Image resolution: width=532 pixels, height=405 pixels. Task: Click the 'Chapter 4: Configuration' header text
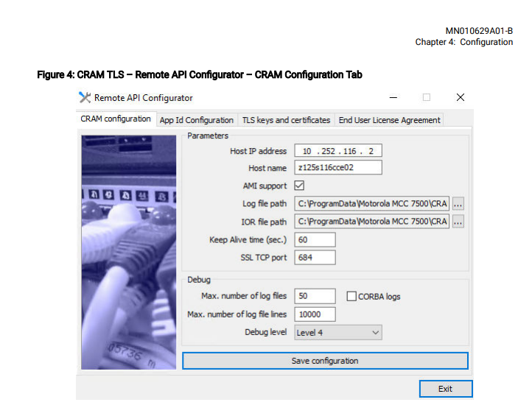point(463,42)
